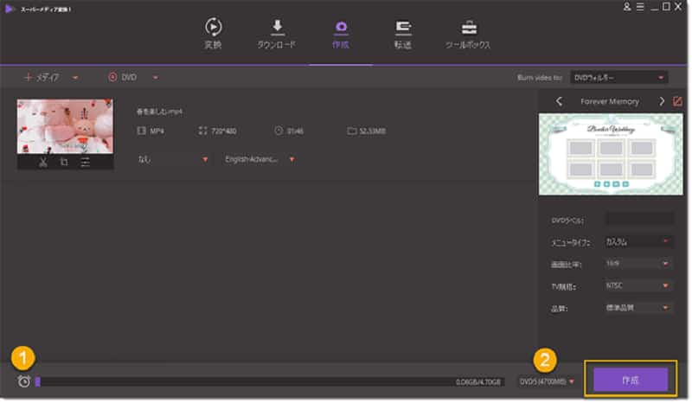Open the DVD5 (4700MB) disc size dropdown

tap(547, 381)
